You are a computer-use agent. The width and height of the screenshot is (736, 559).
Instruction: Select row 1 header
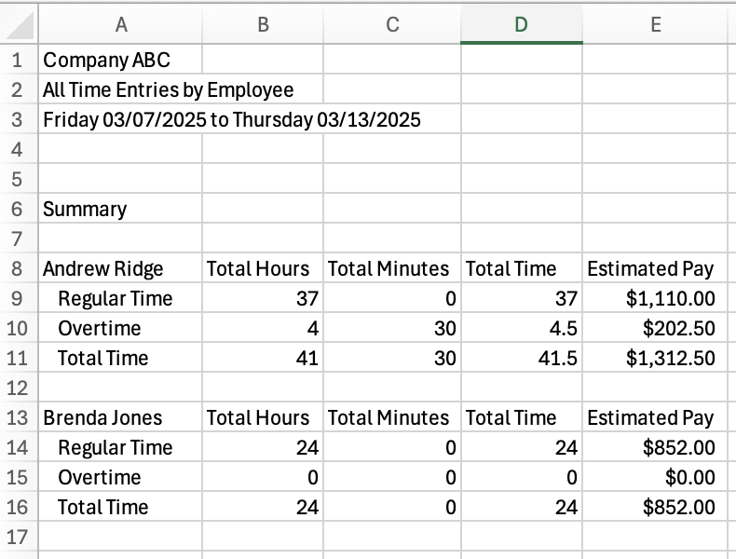(x=19, y=61)
